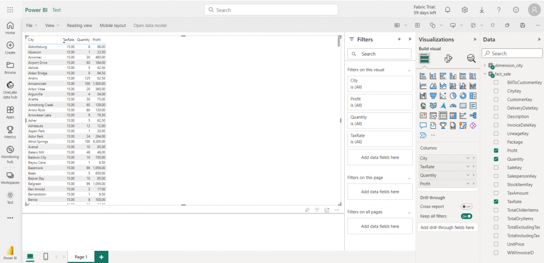Open Monitoring hub from sidebar
The height and width of the screenshot is (263, 544).
pos(10,154)
